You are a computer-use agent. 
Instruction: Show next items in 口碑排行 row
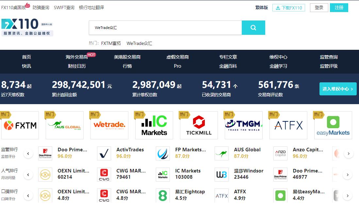(348, 196)
